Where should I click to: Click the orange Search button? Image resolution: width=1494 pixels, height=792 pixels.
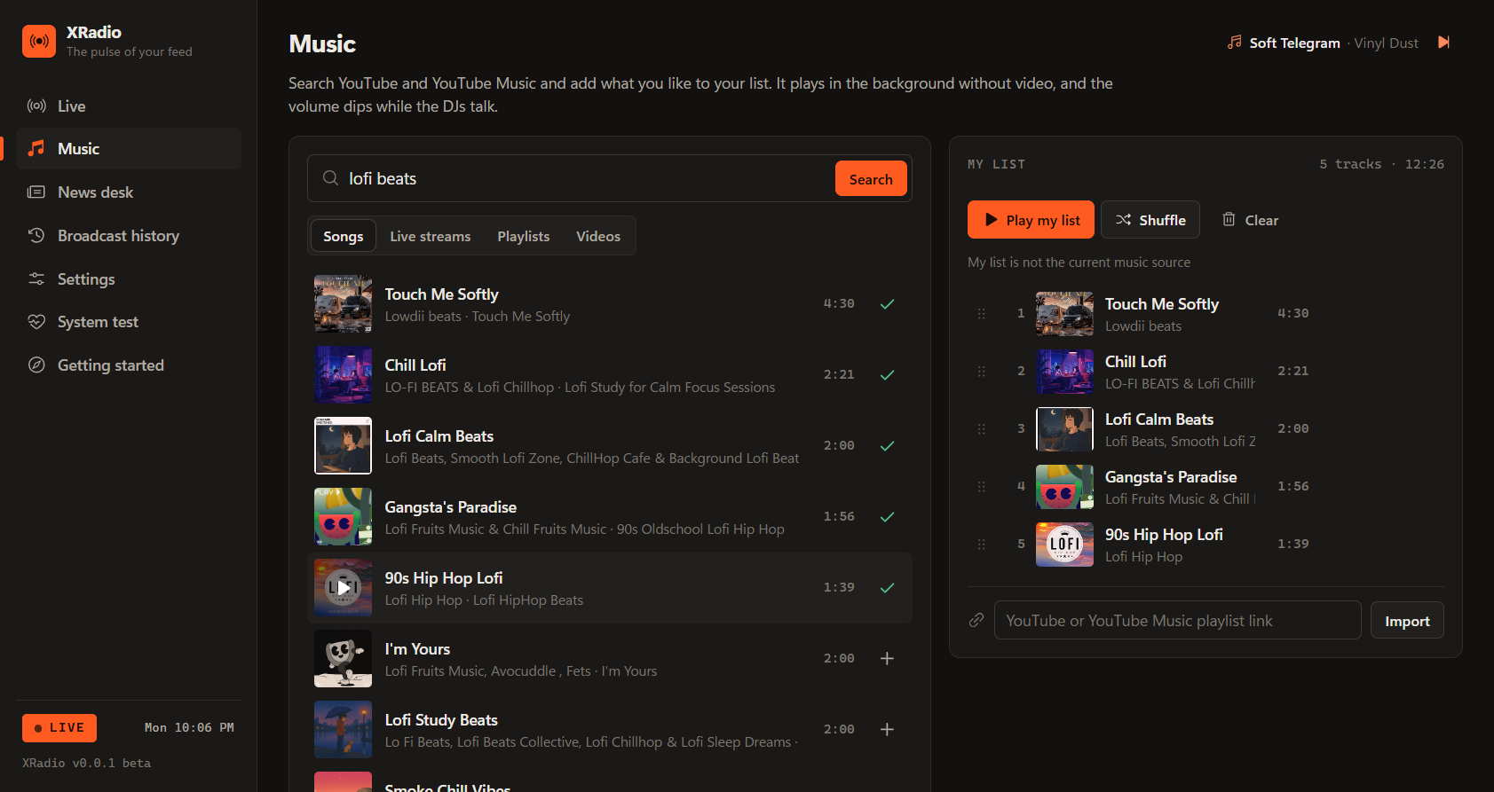[871, 179]
